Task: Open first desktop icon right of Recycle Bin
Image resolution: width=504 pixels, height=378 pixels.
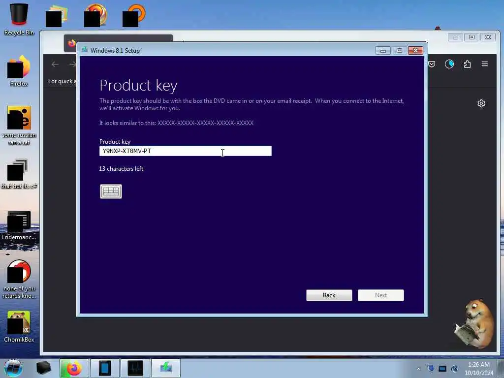Action: point(57,16)
